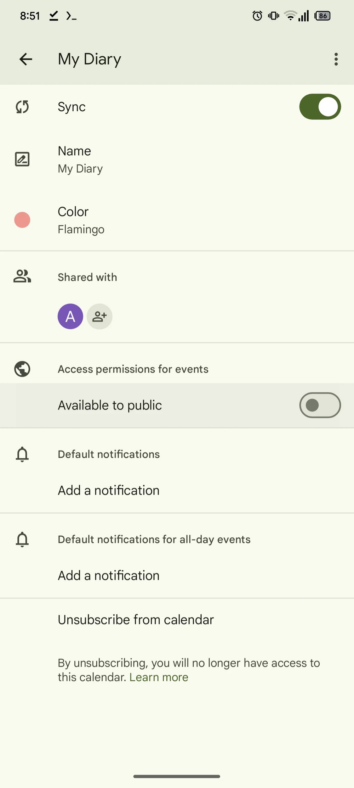Open the Color Flamingo picker
Screen dimensions: 354x788
click(x=81, y=220)
